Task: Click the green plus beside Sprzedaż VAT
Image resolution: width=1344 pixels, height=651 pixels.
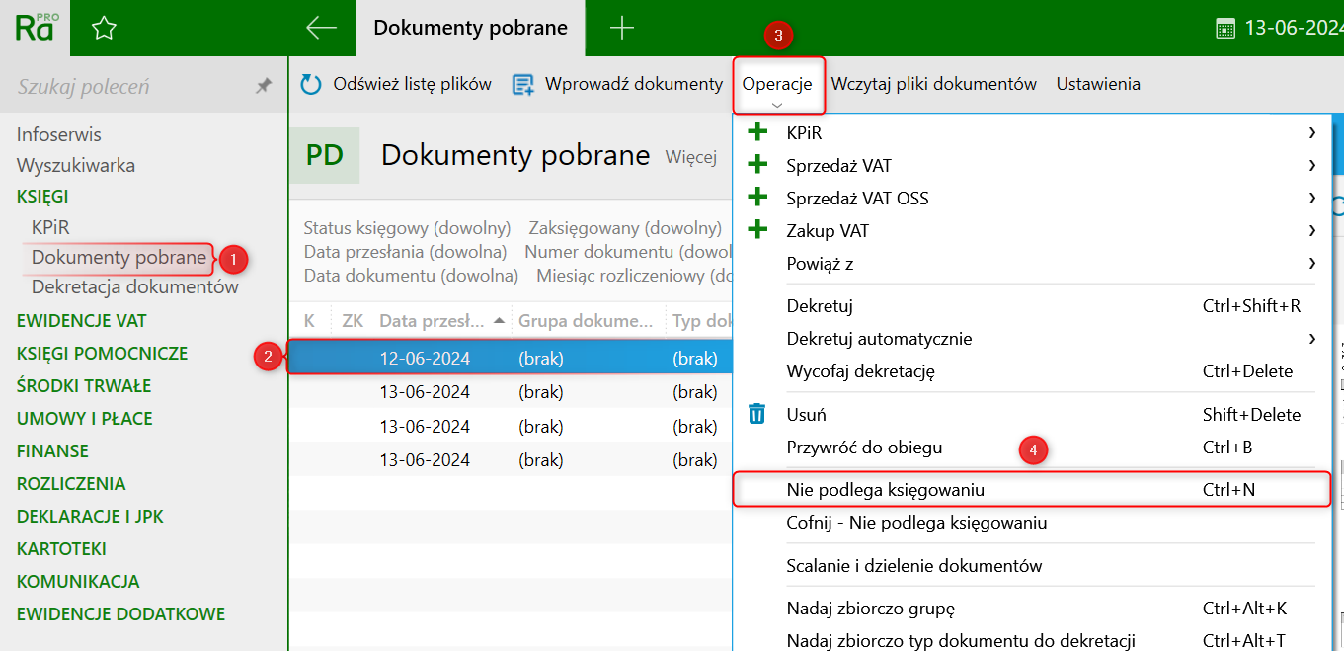Action: tap(758, 165)
